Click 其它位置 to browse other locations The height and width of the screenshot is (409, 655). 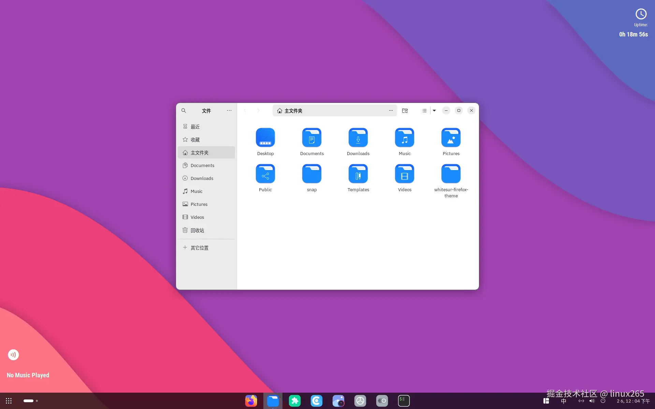(199, 247)
